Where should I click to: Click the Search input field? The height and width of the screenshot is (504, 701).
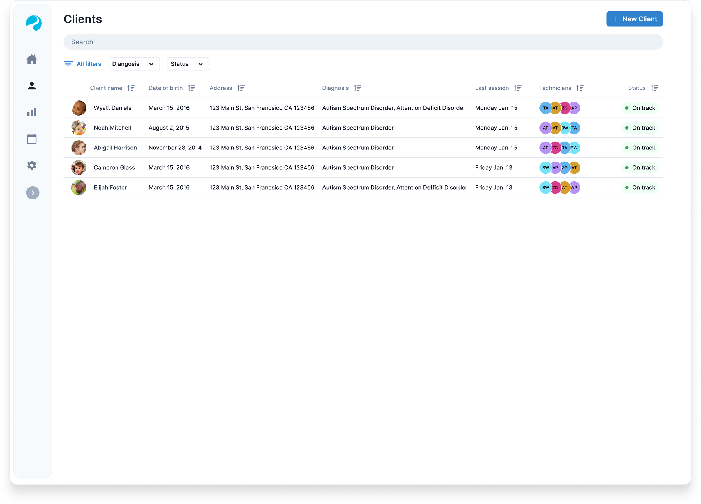[363, 42]
